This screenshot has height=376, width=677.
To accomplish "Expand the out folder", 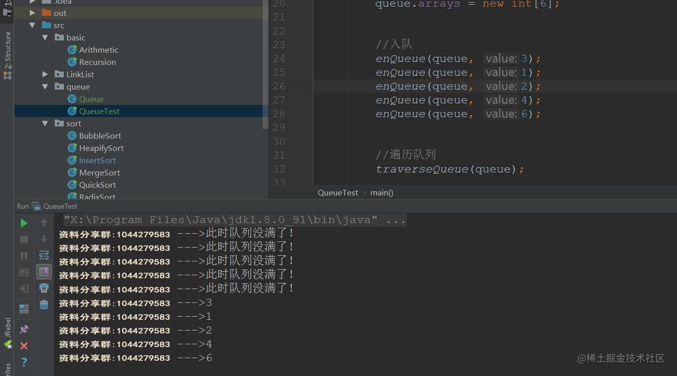I will (32, 13).
